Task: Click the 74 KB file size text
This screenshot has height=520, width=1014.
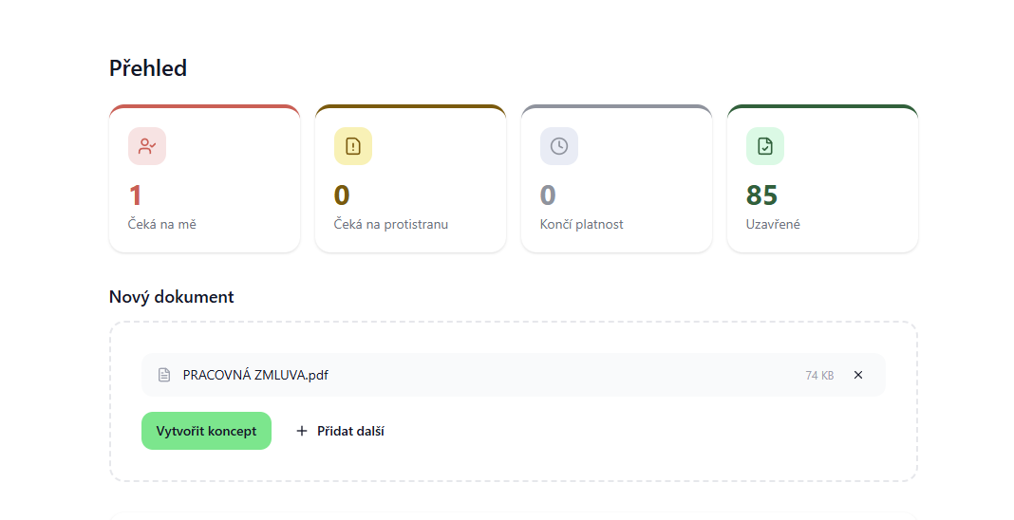Action: [x=819, y=376]
